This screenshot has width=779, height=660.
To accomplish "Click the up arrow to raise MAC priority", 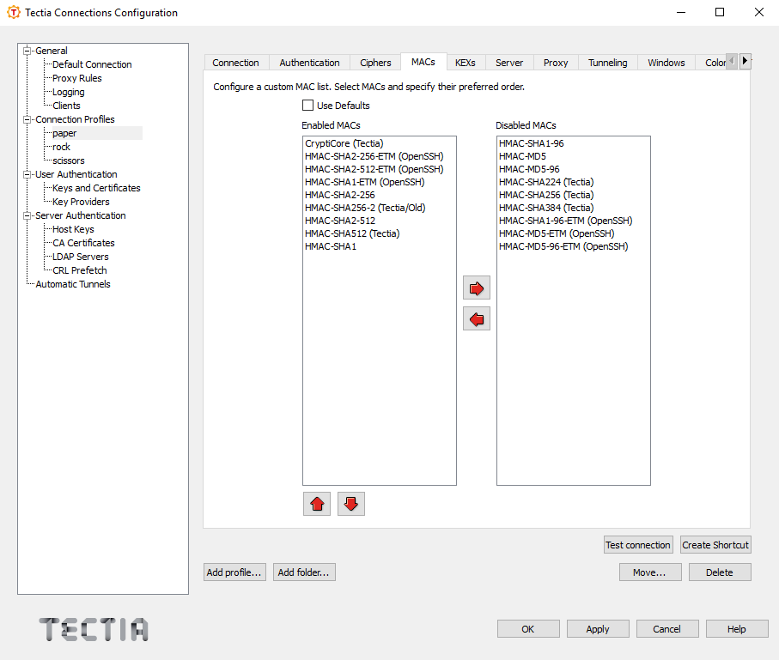I will click(x=316, y=504).
